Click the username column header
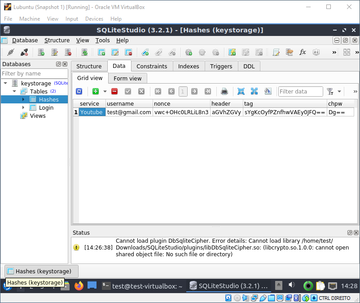This screenshot has width=360, height=303. 129,104
